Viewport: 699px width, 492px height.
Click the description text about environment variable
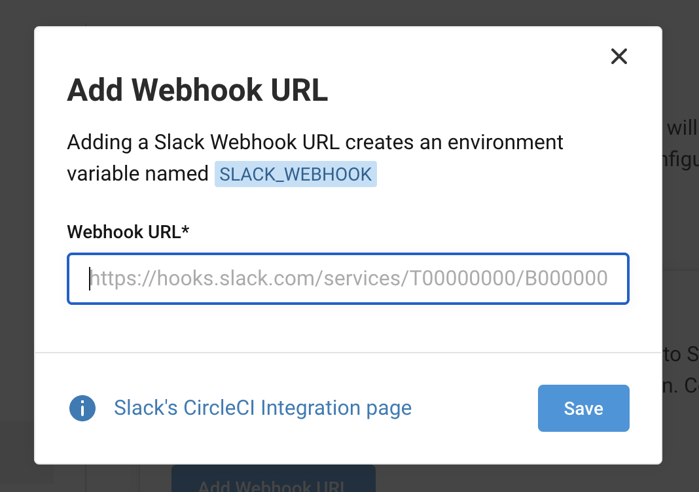(314, 142)
